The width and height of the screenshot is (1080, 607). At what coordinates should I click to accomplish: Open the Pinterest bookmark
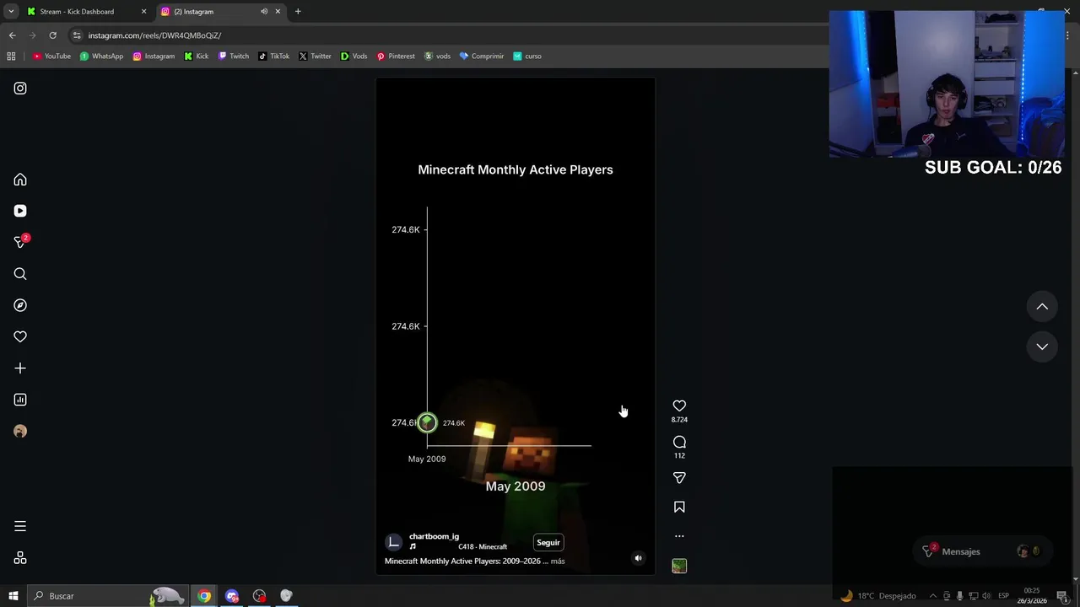coord(396,56)
